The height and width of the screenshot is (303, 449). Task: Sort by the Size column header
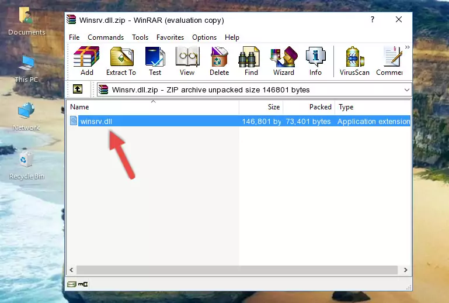tap(261, 107)
